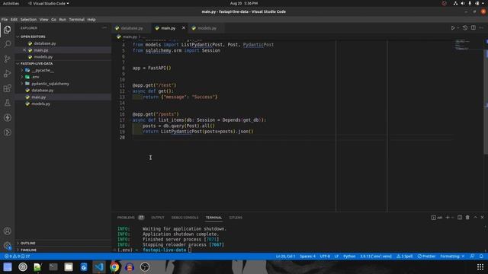Select Python language mode in status bar
Screen dimensions: 488x274
[349, 256]
